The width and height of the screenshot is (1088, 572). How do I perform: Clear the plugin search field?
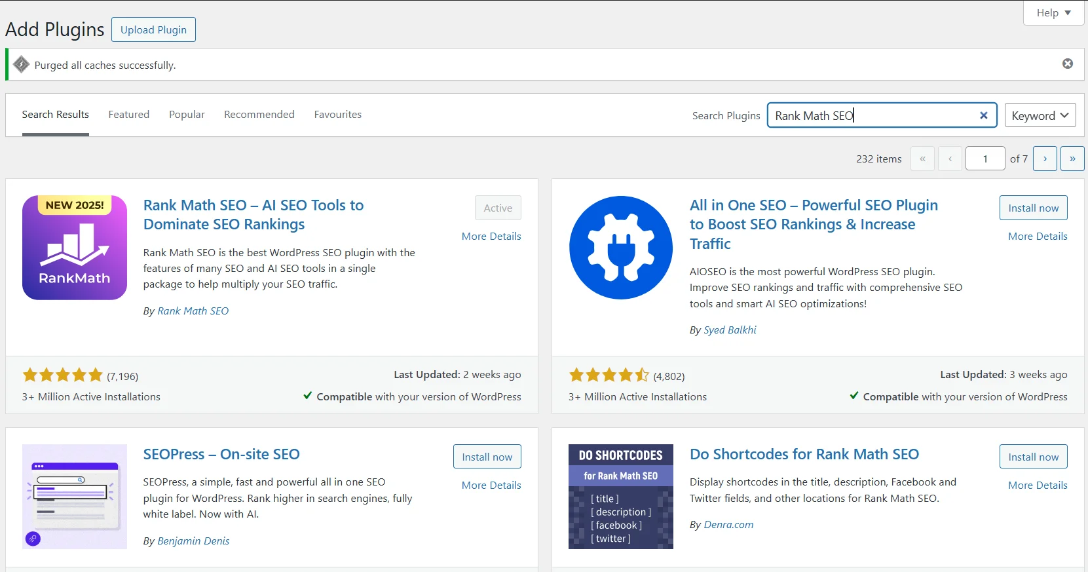pyautogui.click(x=983, y=115)
